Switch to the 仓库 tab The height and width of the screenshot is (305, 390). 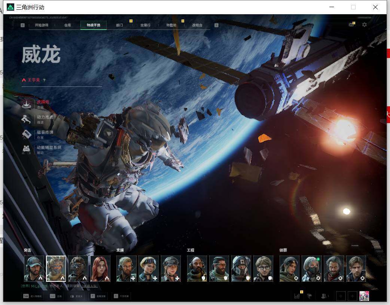pyautogui.click(x=68, y=25)
